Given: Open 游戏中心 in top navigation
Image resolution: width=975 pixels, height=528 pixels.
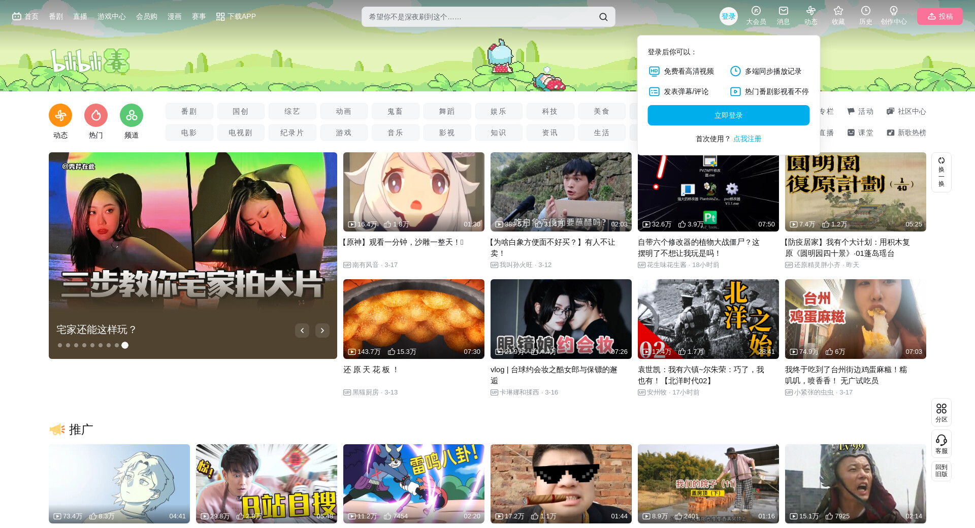Looking at the screenshot, I should [x=112, y=16].
